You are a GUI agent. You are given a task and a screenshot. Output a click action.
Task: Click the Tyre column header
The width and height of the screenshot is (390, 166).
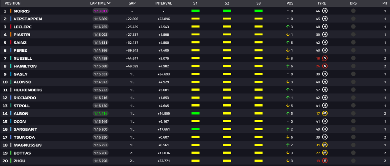point(321,3)
